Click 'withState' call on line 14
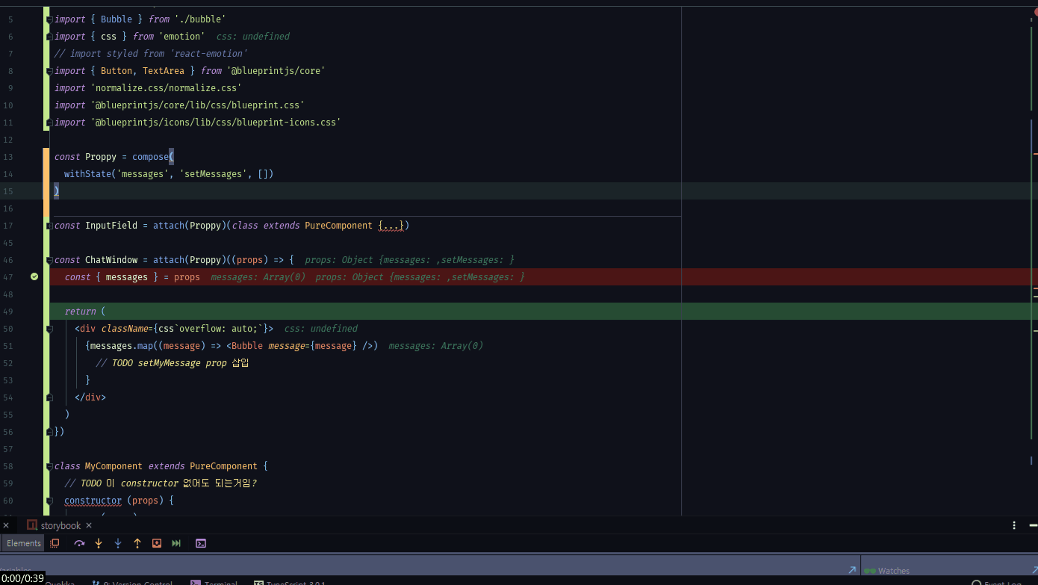This screenshot has width=1038, height=585. coord(87,174)
